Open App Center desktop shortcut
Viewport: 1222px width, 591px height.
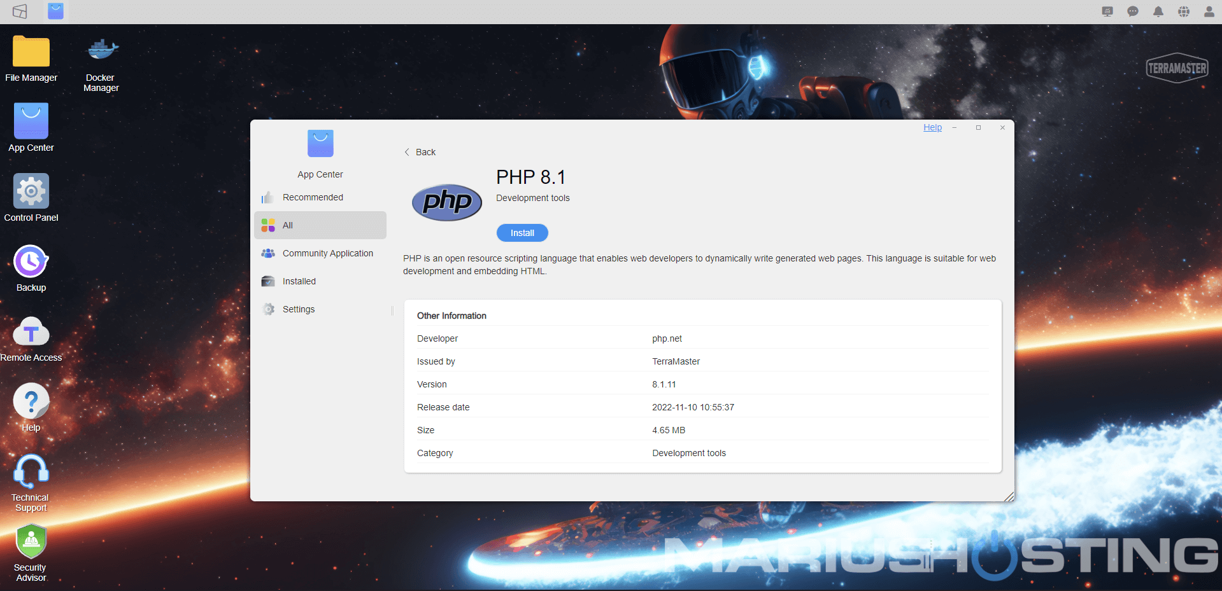(x=31, y=121)
